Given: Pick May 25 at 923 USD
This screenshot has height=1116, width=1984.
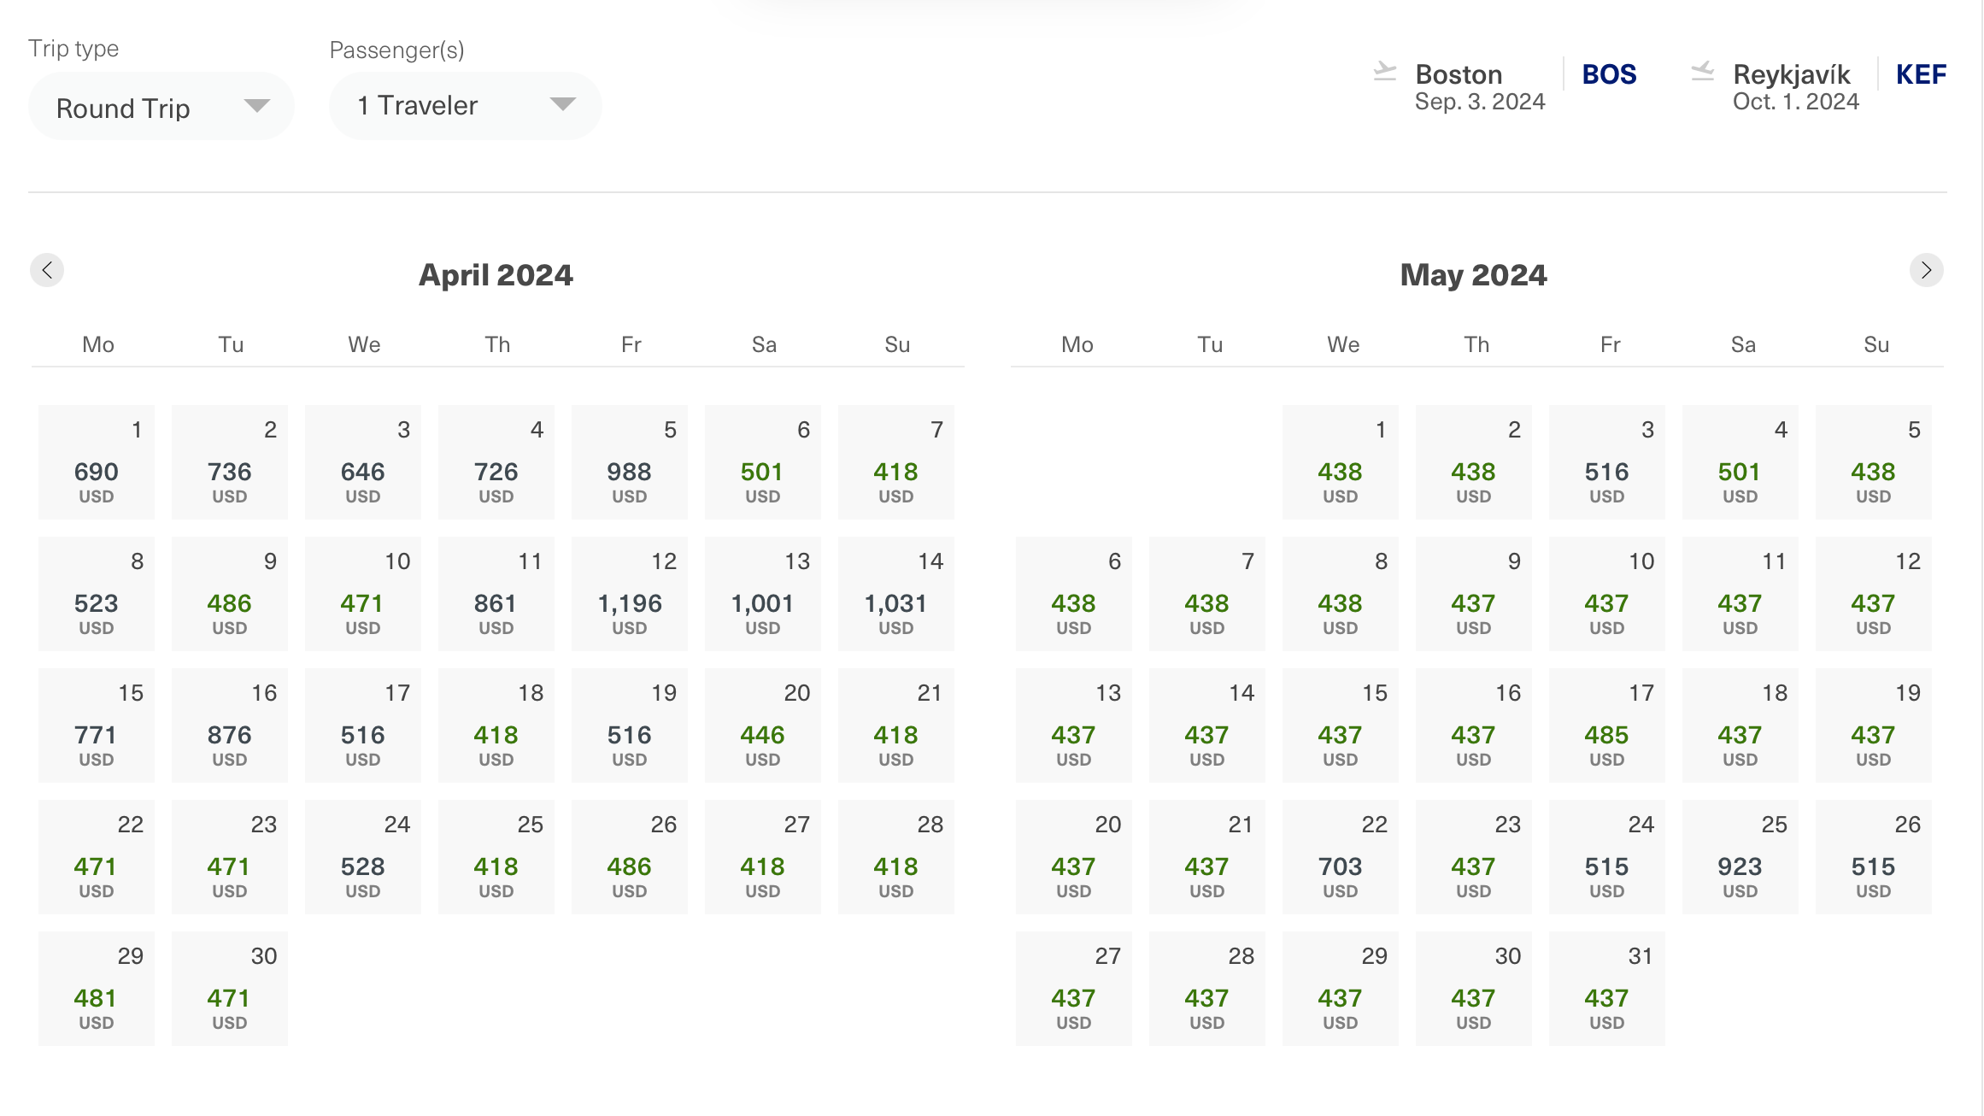Looking at the screenshot, I should pyautogui.click(x=1740, y=857).
